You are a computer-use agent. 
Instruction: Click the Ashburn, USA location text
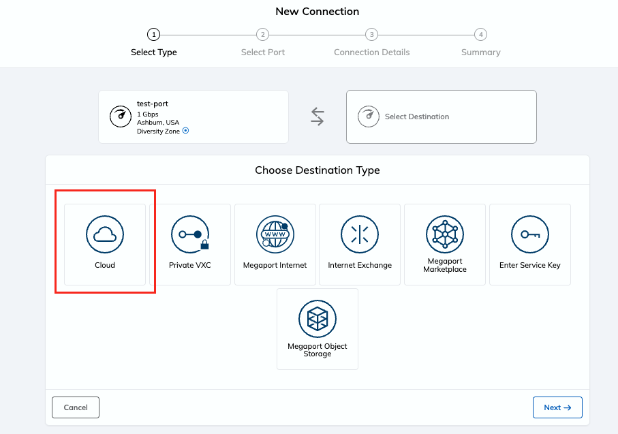[158, 122]
